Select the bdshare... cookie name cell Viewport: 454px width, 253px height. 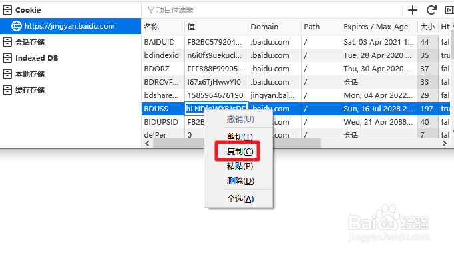coord(163,95)
